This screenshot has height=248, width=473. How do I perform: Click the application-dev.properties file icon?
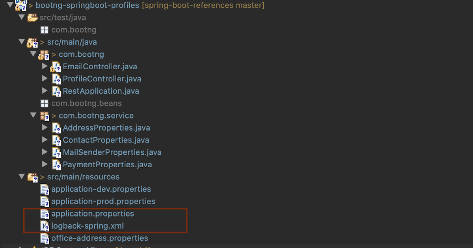coord(44,189)
